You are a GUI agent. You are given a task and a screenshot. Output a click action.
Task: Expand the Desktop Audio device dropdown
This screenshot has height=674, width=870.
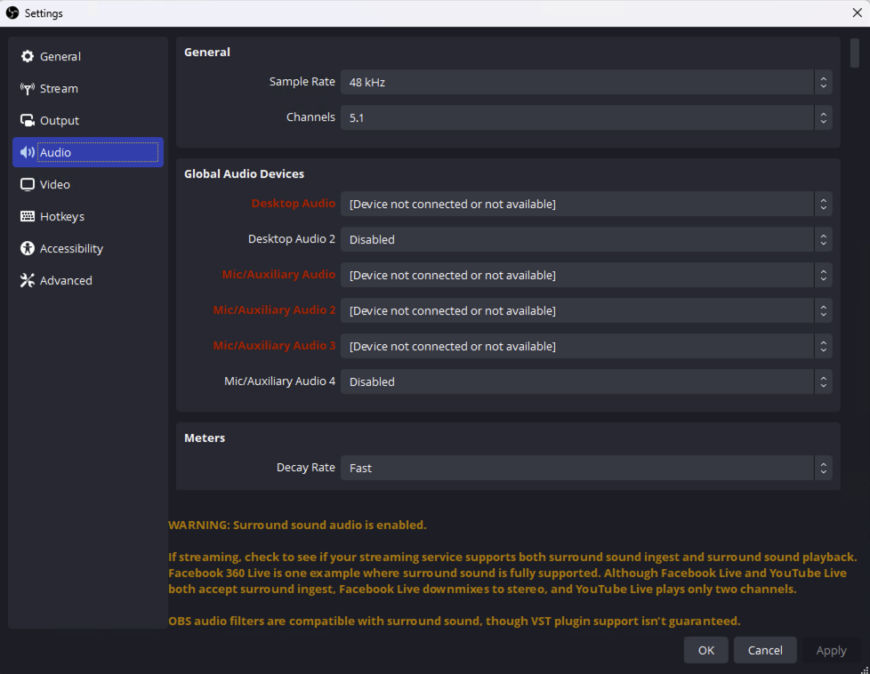585,205
